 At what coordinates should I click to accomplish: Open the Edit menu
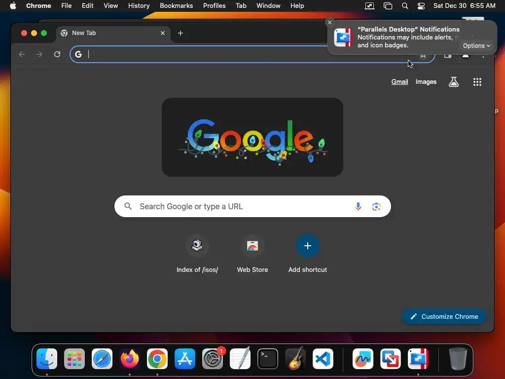coord(87,6)
